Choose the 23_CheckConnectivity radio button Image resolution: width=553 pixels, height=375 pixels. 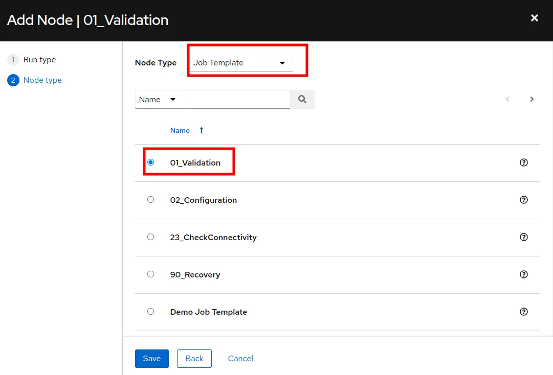(150, 237)
